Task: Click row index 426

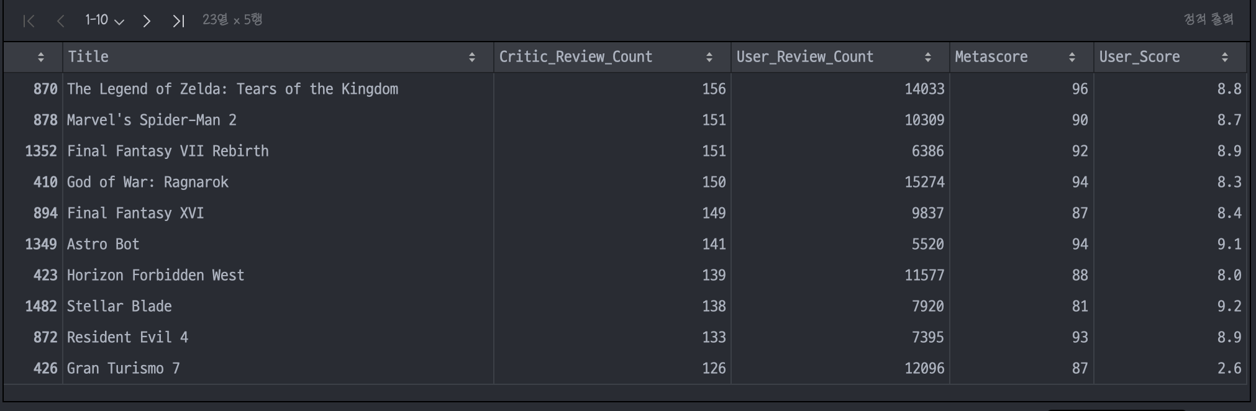Action: 45,368
